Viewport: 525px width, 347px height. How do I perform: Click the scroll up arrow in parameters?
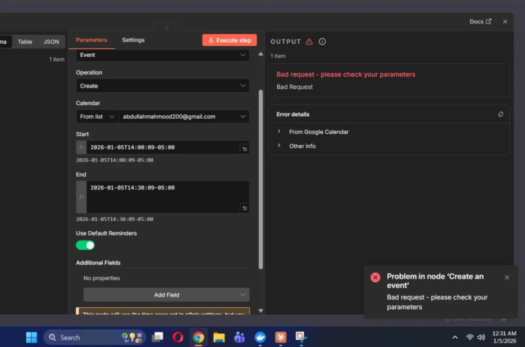coord(261,54)
